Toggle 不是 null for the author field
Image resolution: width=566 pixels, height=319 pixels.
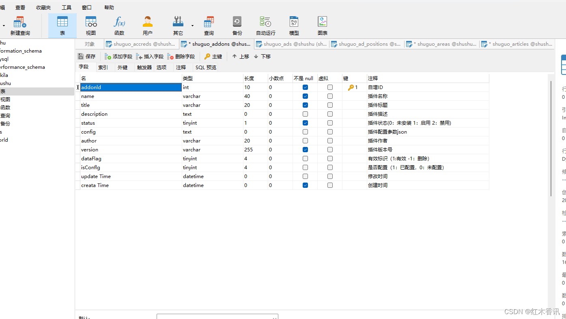coord(305,141)
